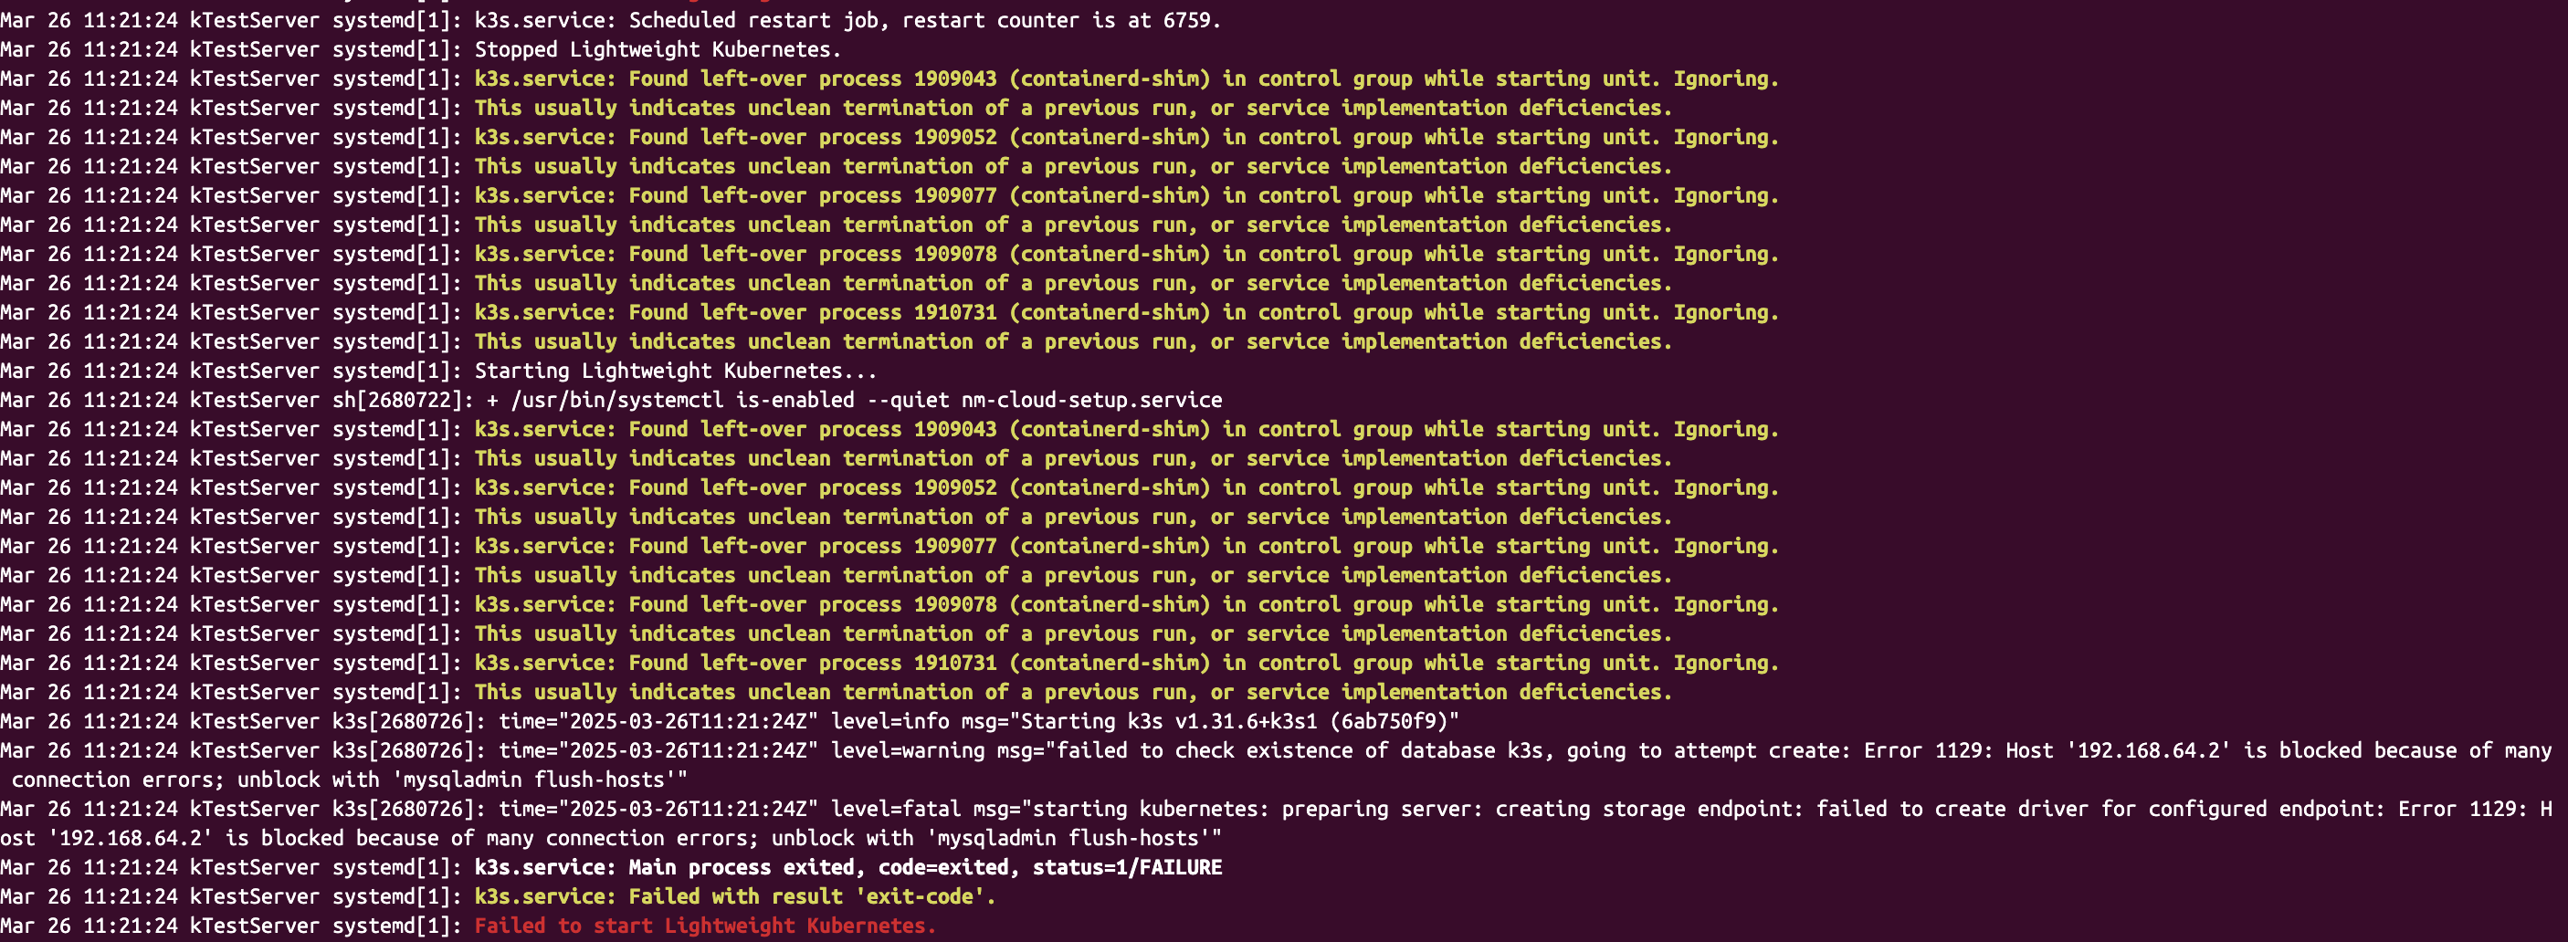The width and height of the screenshot is (2568, 942).
Task: Click the red 'Failed to start Lightweight Kubernetes' message
Action: (704, 925)
